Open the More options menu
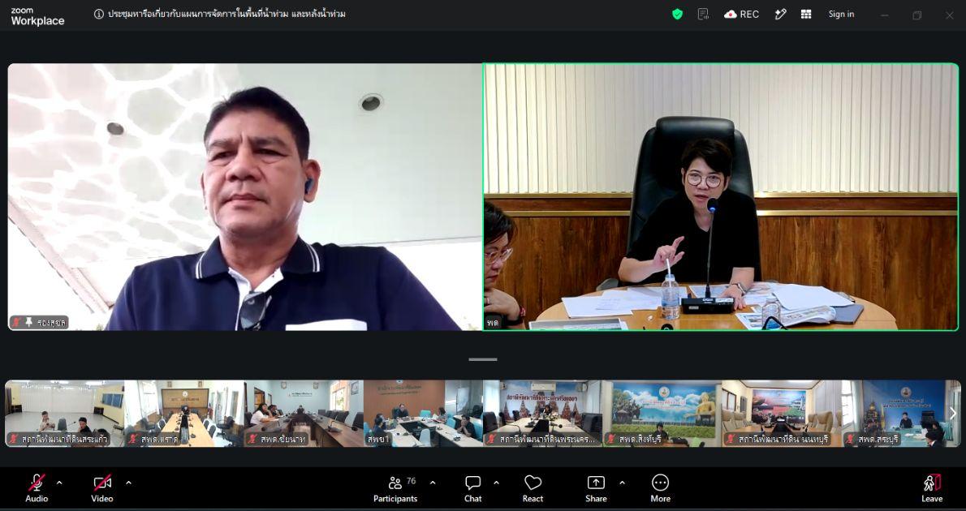The height and width of the screenshot is (511, 966). pos(661,489)
